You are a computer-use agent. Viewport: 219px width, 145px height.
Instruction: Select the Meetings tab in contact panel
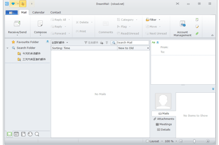point(164,124)
